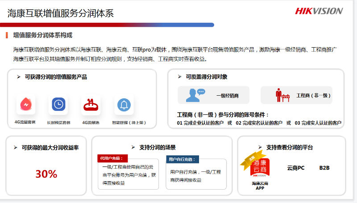Click the arrow beside 可获得分润的增值服务产品
The width and height of the screenshot is (357, 203).
[19, 77]
